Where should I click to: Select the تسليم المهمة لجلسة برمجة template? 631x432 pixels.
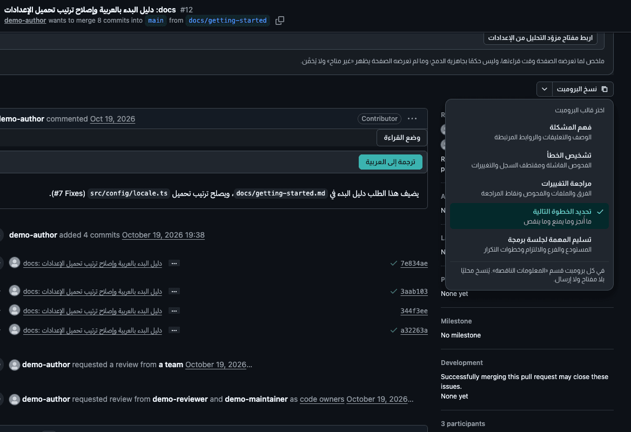click(x=529, y=244)
